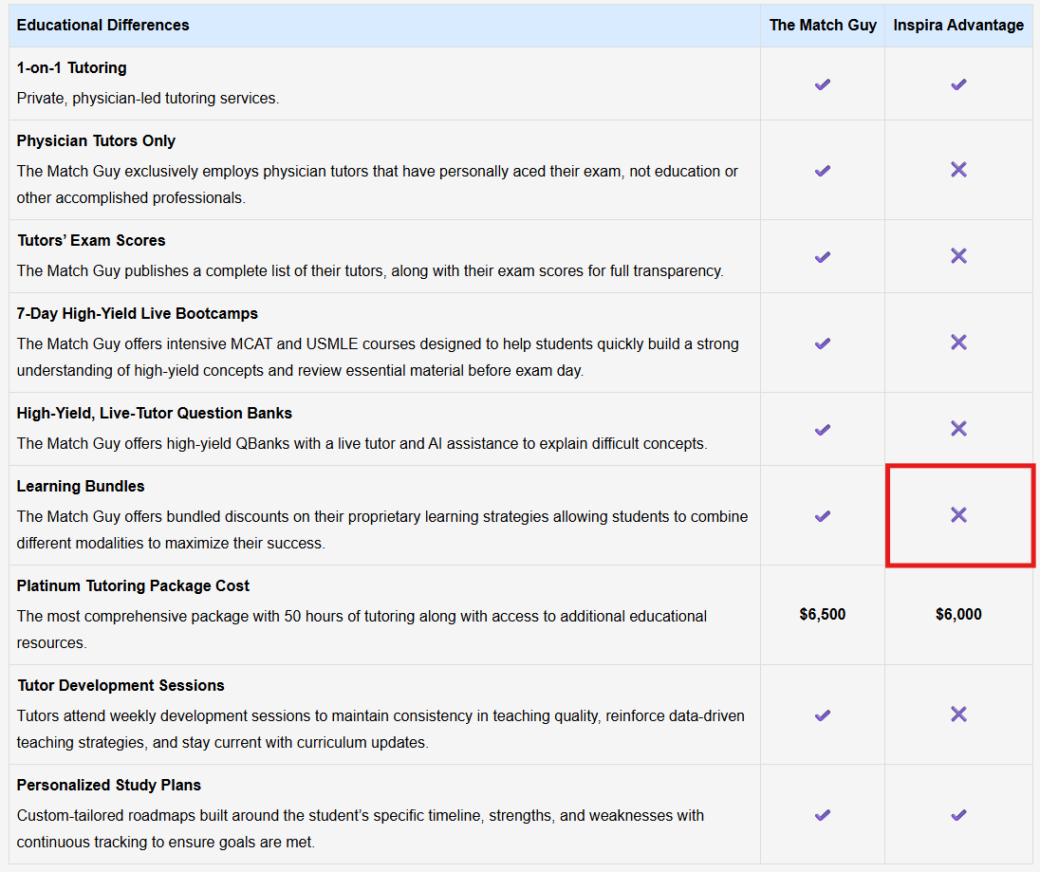This screenshot has height=872, width=1040.
Task: Click description about exclusively employing physician tutors
Action: [x=378, y=184]
